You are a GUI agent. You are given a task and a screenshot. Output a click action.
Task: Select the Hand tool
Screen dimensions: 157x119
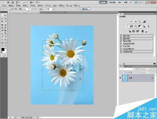click(x=2, y=46)
